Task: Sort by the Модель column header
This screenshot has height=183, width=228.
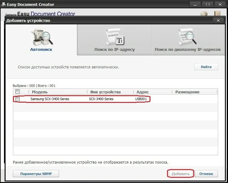Action: click(x=40, y=92)
